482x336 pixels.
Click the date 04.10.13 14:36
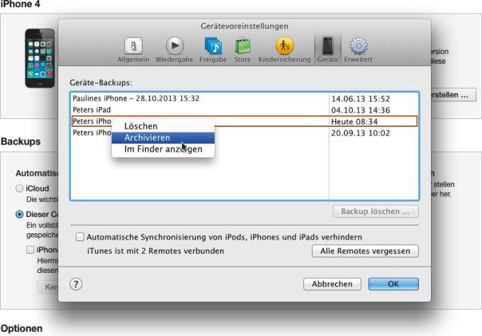(360, 110)
